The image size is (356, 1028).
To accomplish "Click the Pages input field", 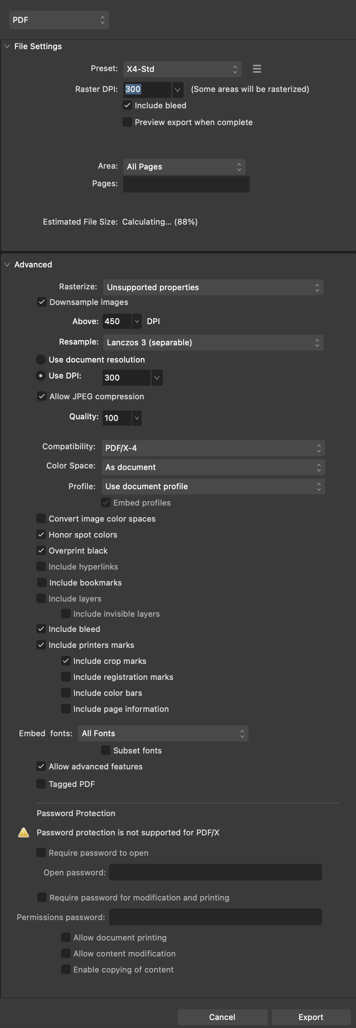I will [186, 184].
